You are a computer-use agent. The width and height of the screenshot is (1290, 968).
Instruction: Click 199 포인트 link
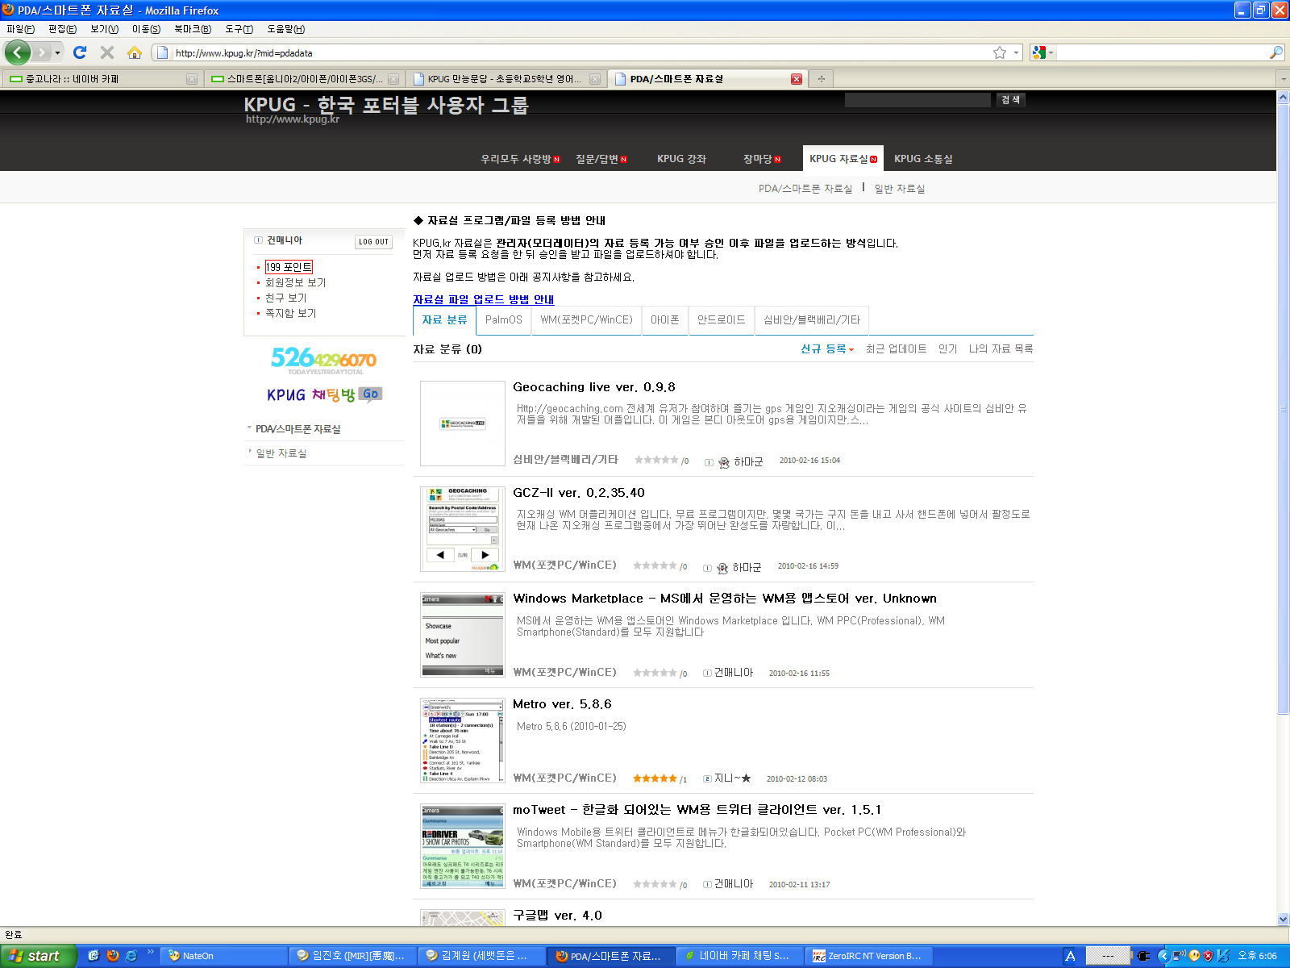[x=289, y=267]
